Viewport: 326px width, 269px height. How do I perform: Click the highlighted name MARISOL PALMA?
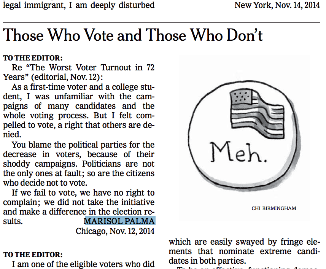tap(119, 221)
